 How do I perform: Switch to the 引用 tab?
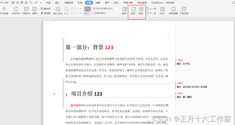point(80,3)
